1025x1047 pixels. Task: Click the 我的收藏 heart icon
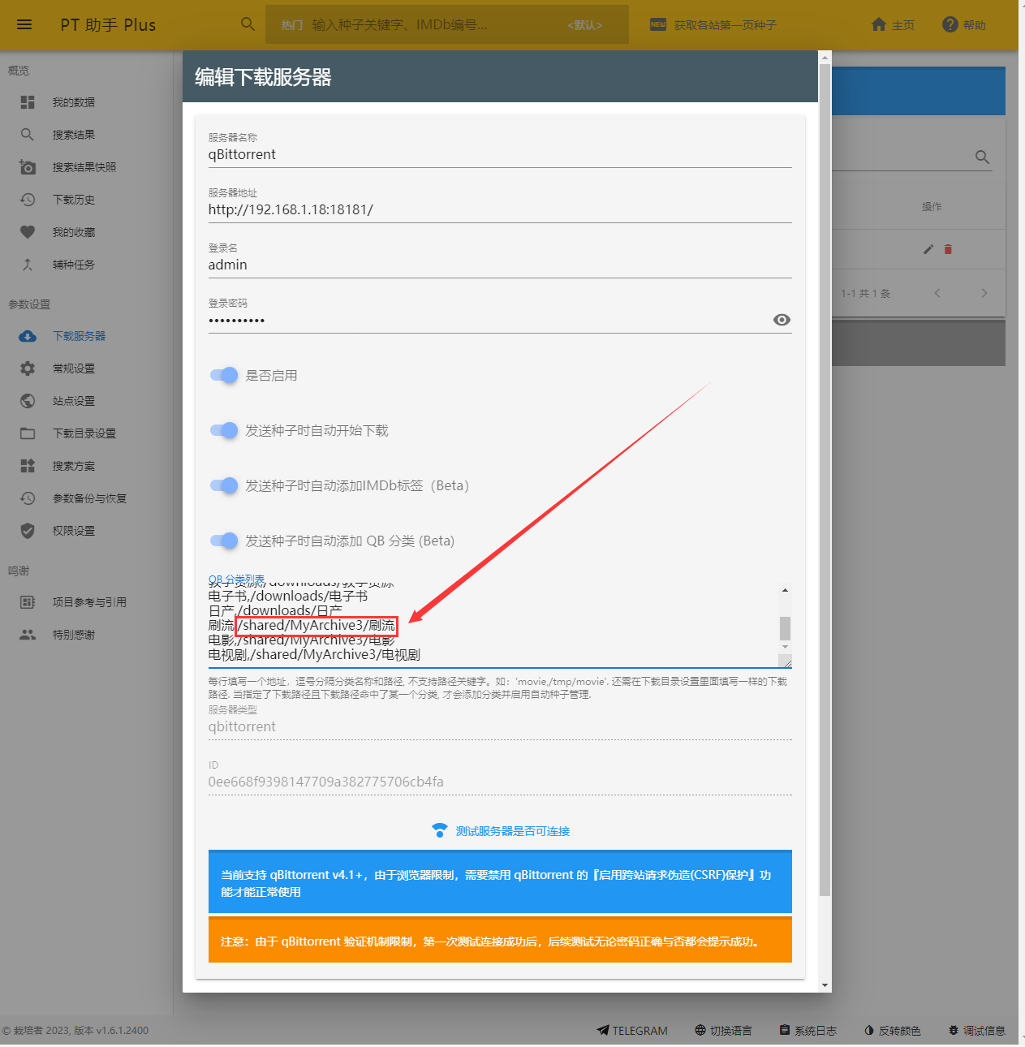(28, 232)
